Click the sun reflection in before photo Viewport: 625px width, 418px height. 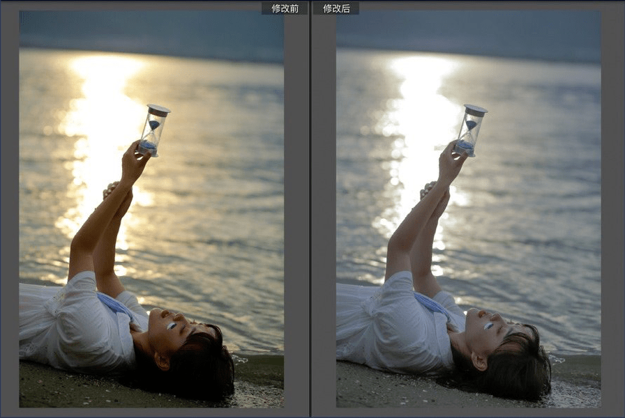(105, 104)
